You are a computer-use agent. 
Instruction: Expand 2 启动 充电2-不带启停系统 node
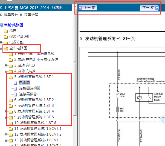click(x=6, y=60)
